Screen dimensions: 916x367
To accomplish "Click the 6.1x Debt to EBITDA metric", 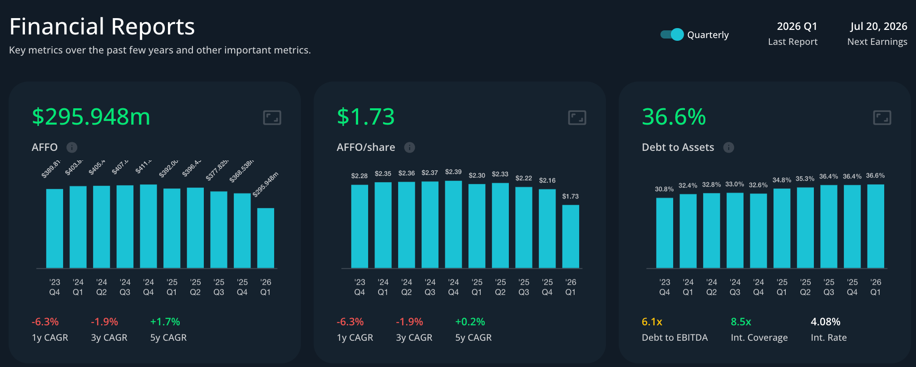I will pos(652,322).
